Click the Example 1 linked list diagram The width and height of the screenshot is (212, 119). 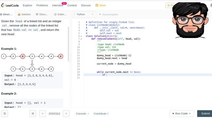[x=32, y=62]
